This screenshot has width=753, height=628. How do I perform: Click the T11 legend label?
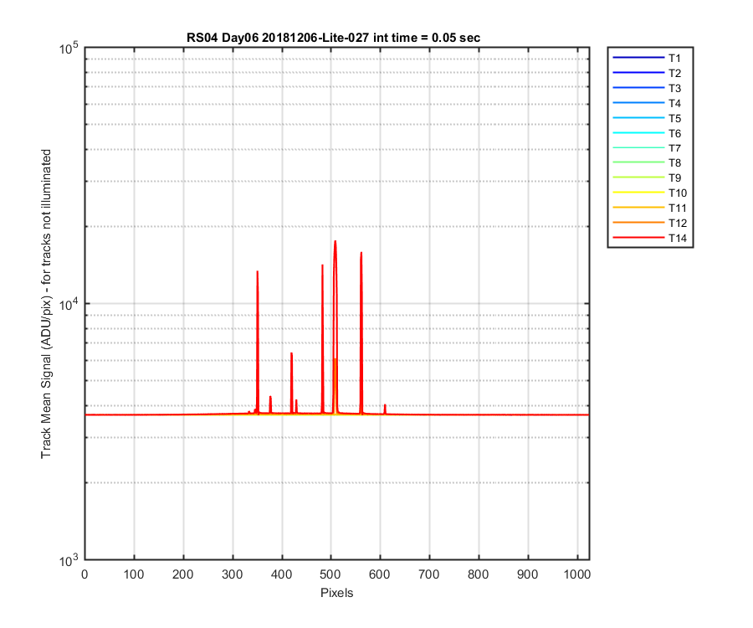tap(678, 208)
